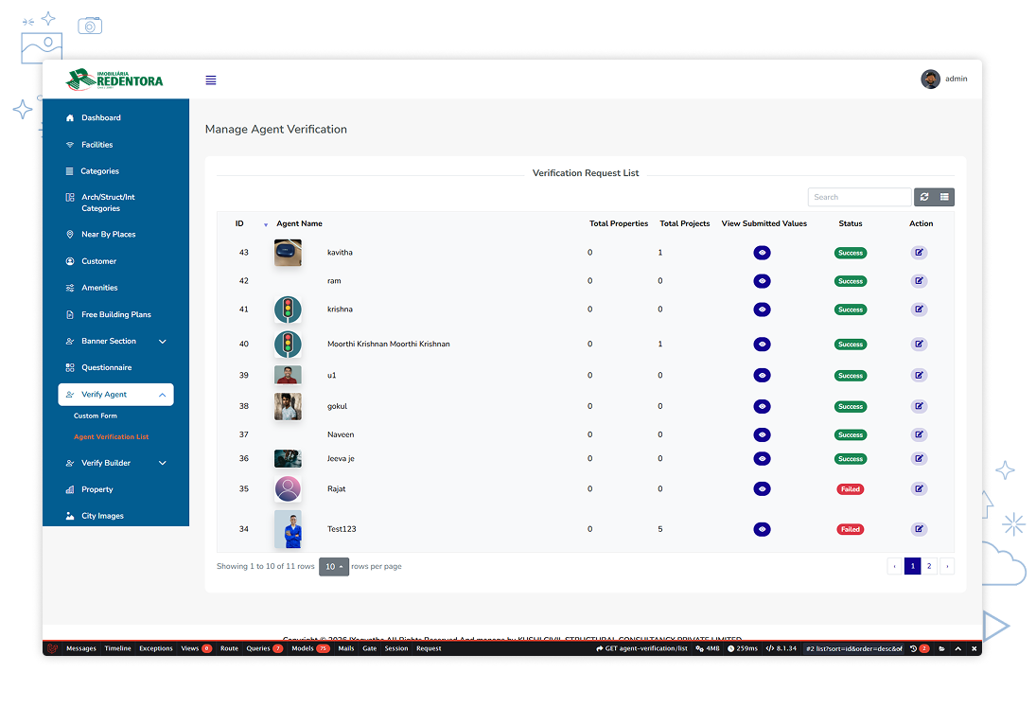The width and height of the screenshot is (1036, 708).
Task: Open Custom Form submenu link
Action: [96, 416]
